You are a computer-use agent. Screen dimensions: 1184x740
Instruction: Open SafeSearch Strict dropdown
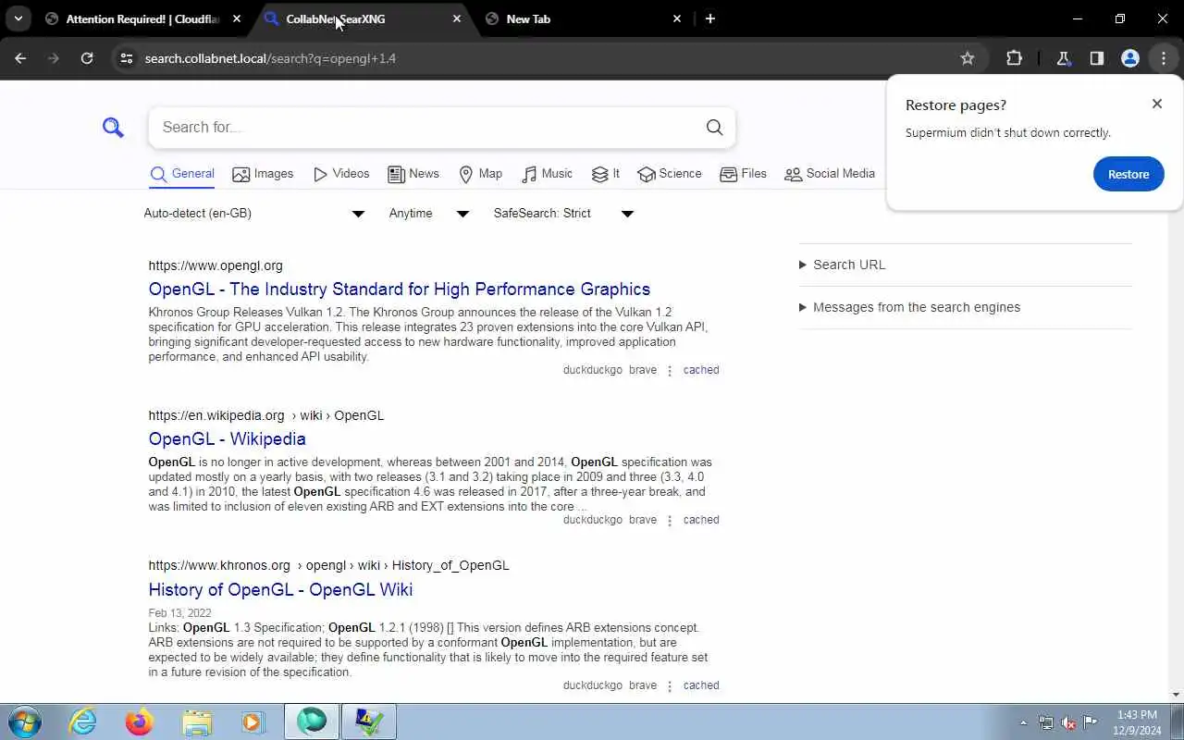563,214
